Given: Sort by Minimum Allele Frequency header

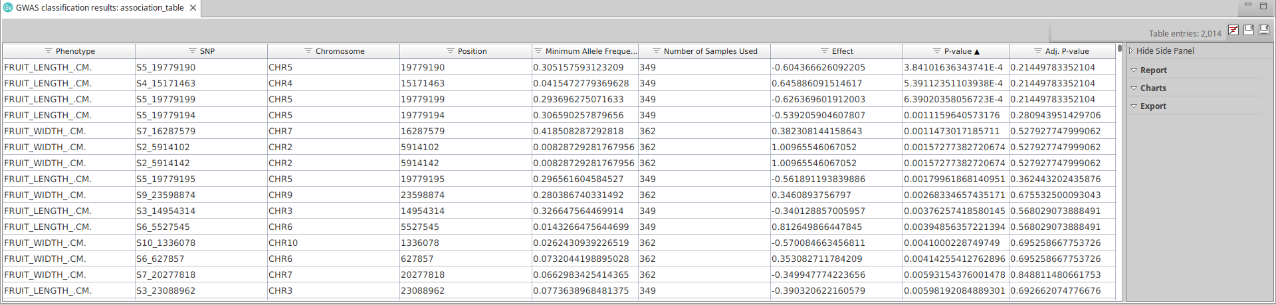Looking at the screenshot, I should point(590,51).
